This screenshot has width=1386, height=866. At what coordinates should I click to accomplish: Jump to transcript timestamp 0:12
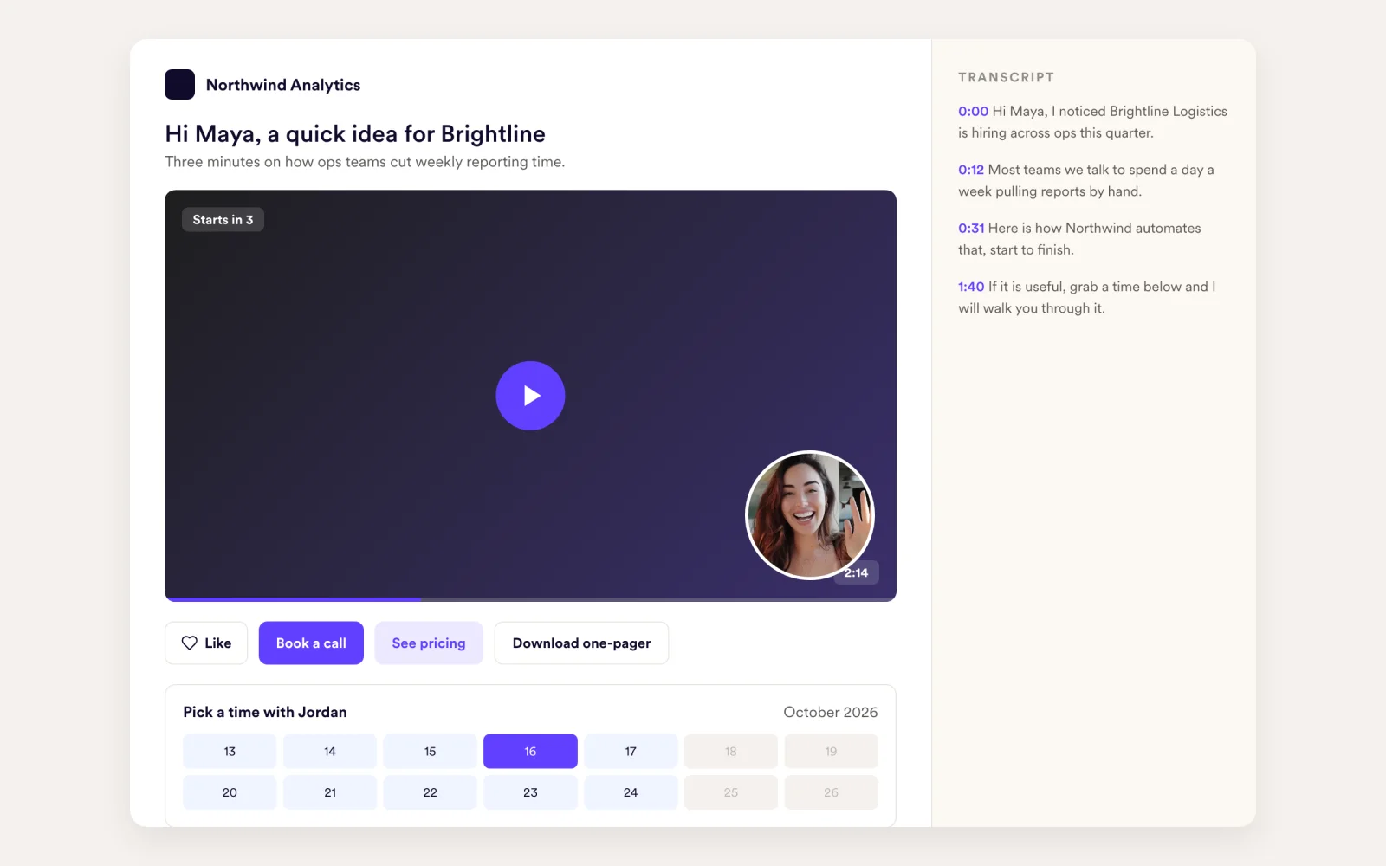click(x=971, y=170)
